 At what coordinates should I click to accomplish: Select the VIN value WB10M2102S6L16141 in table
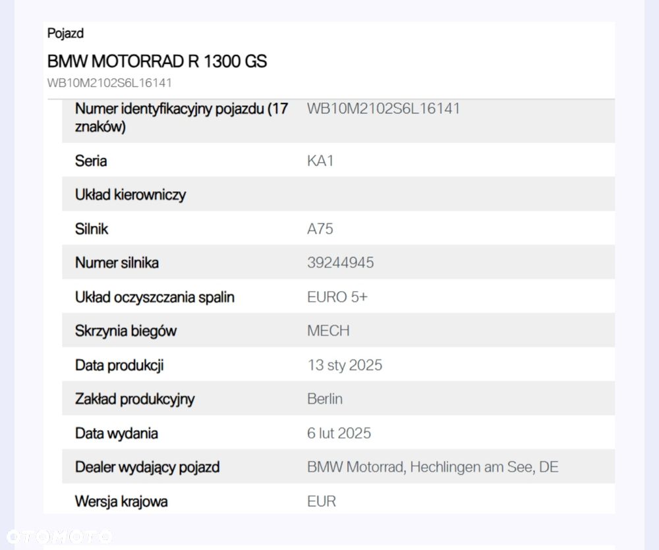point(384,109)
